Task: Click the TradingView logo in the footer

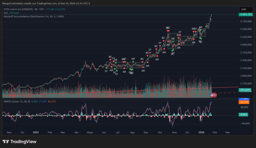Action: tap(19, 142)
